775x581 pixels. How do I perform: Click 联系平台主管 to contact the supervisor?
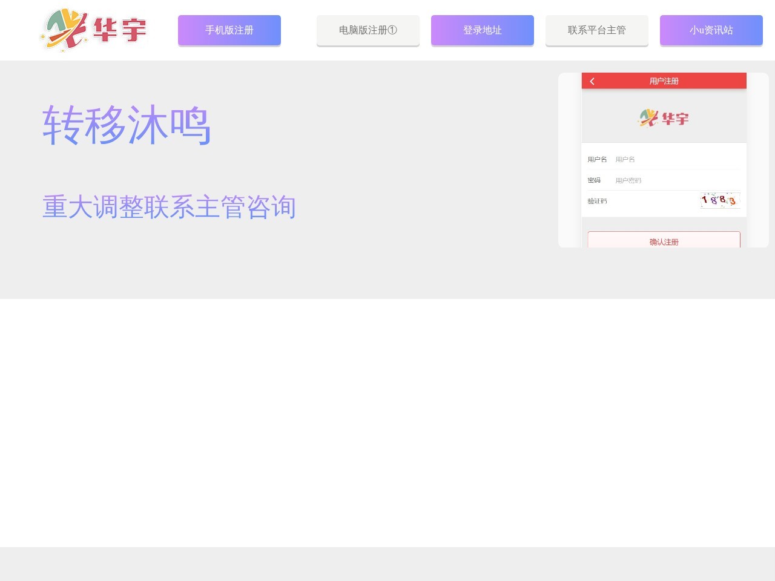click(596, 30)
